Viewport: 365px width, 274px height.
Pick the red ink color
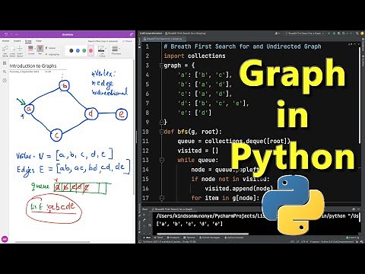point(90,50)
